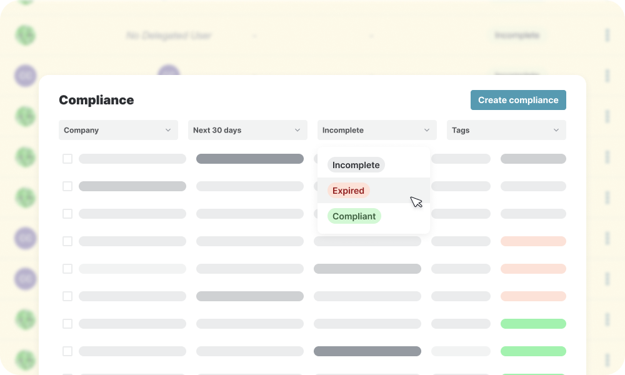The image size is (625, 375).
Task: Check the fifth row checkbox
Action: tap(67, 269)
